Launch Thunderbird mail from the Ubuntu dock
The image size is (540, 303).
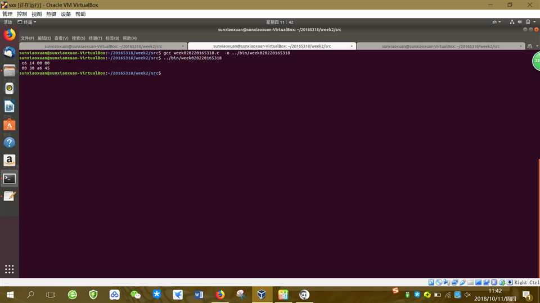[x=10, y=53]
